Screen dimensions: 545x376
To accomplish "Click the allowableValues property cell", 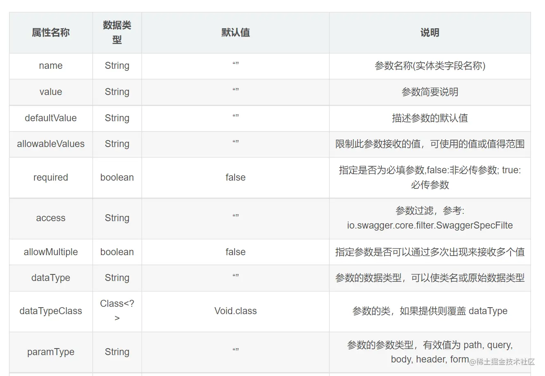I will [51, 144].
